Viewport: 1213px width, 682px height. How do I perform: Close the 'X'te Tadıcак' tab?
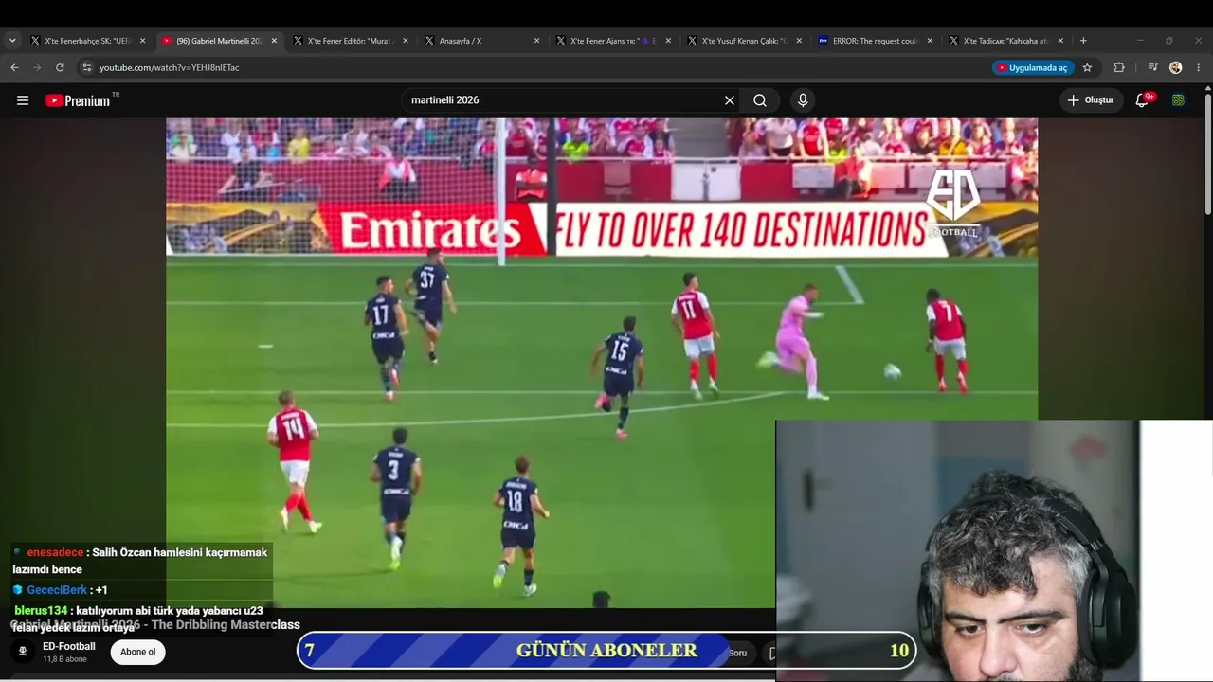[1060, 41]
